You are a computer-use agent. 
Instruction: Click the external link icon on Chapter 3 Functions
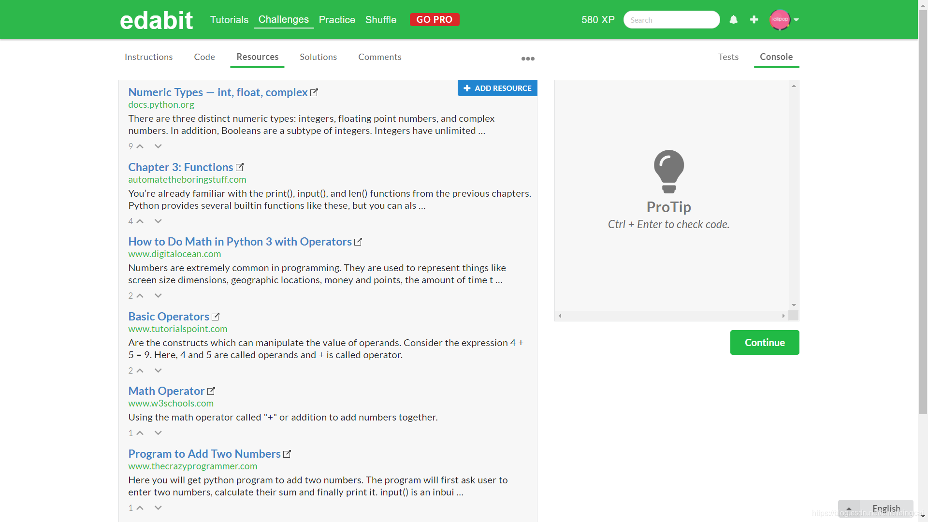point(240,166)
